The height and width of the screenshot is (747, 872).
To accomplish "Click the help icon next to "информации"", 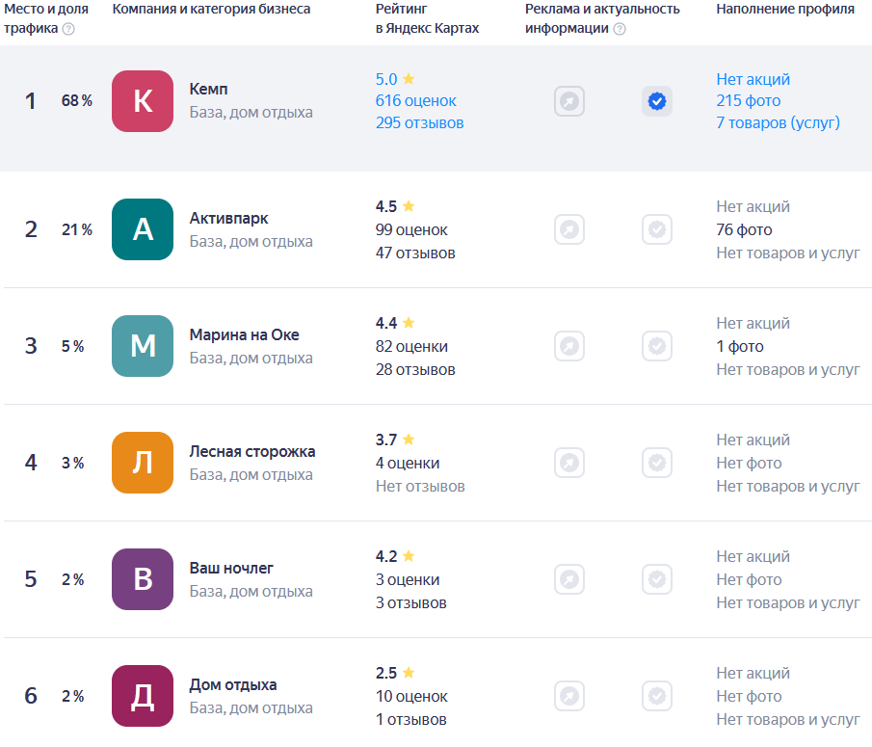I will [x=620, y=29].
